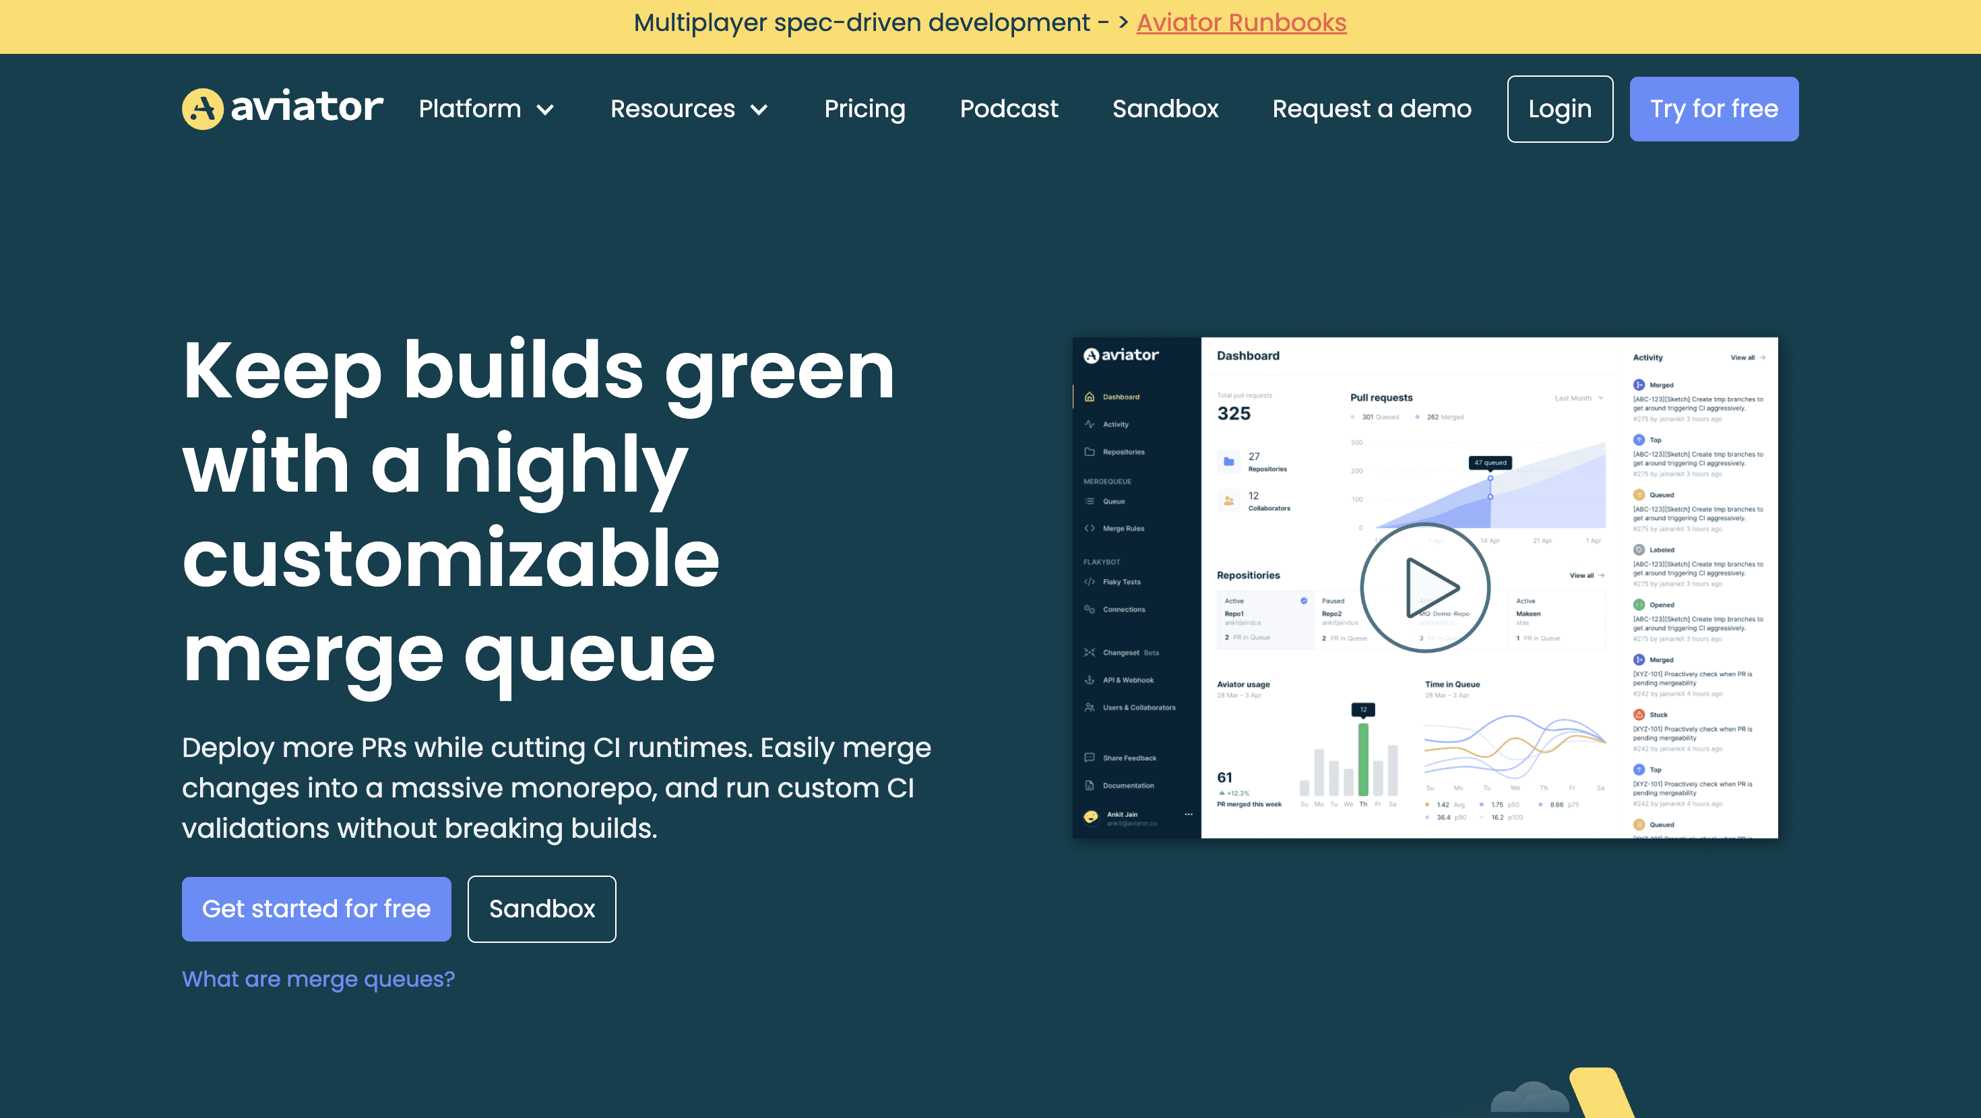Click the Flaky Tests icon in the sidebar

(x=1089, y=582)
